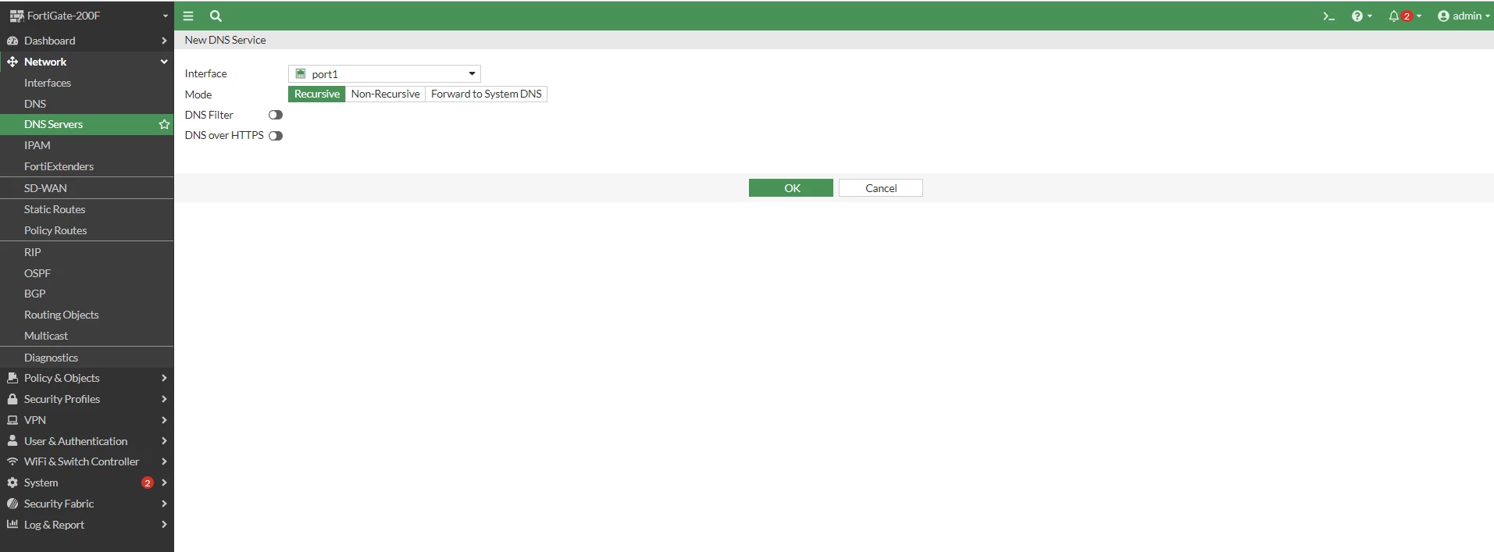Expand the VPN chevron
This screenshot has width=1494, height=552.
(x=164, y=420)
